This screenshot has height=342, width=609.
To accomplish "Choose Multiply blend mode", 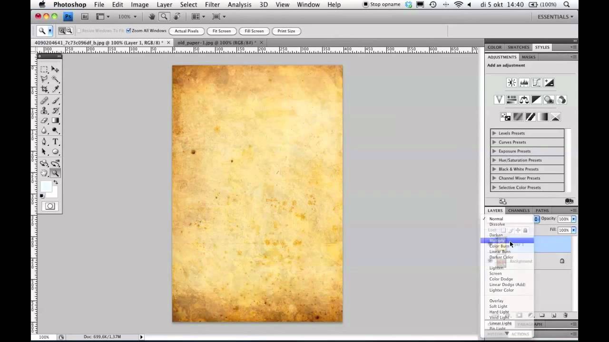I will pos(507,241).
